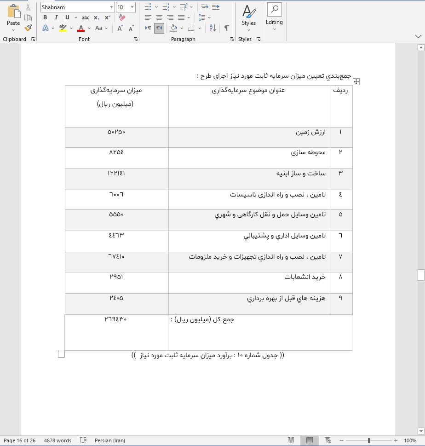Image resolution: width=425 pixels, height=446 pixels.
Task: Launch the Styles pane
Action: pyautogui.click(x=258, y=39)
